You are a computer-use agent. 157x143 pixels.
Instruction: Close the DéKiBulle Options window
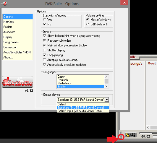coord(124,3)
